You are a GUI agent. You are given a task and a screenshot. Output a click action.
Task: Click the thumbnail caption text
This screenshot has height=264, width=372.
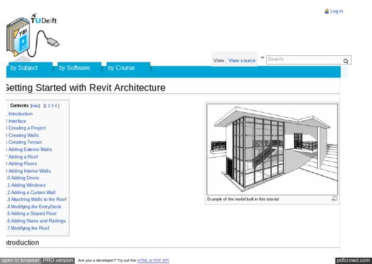243,199
